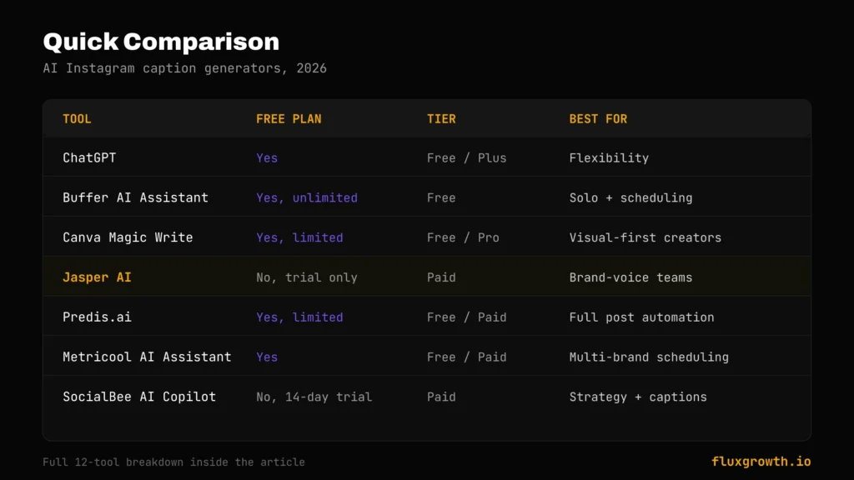This screenshot has width=854, height=480.
Task: Click the Buffer AI Assistant tool name
Action: [x=136, y=197]
